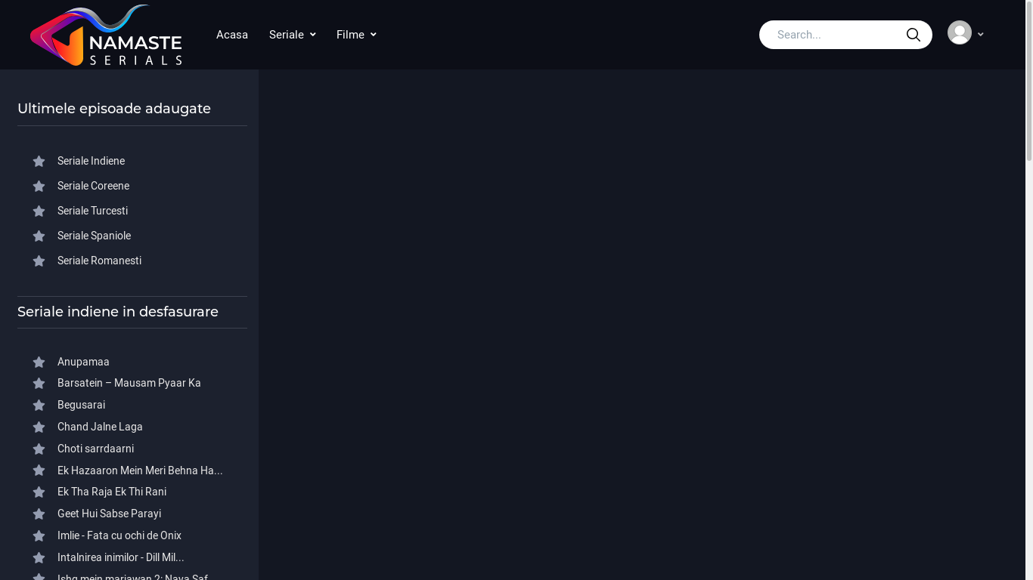Click star icon beside Barsatein – Mausam Pyaar Ka
This screenshot has height=580, width=1033.
tap(39, 383)
